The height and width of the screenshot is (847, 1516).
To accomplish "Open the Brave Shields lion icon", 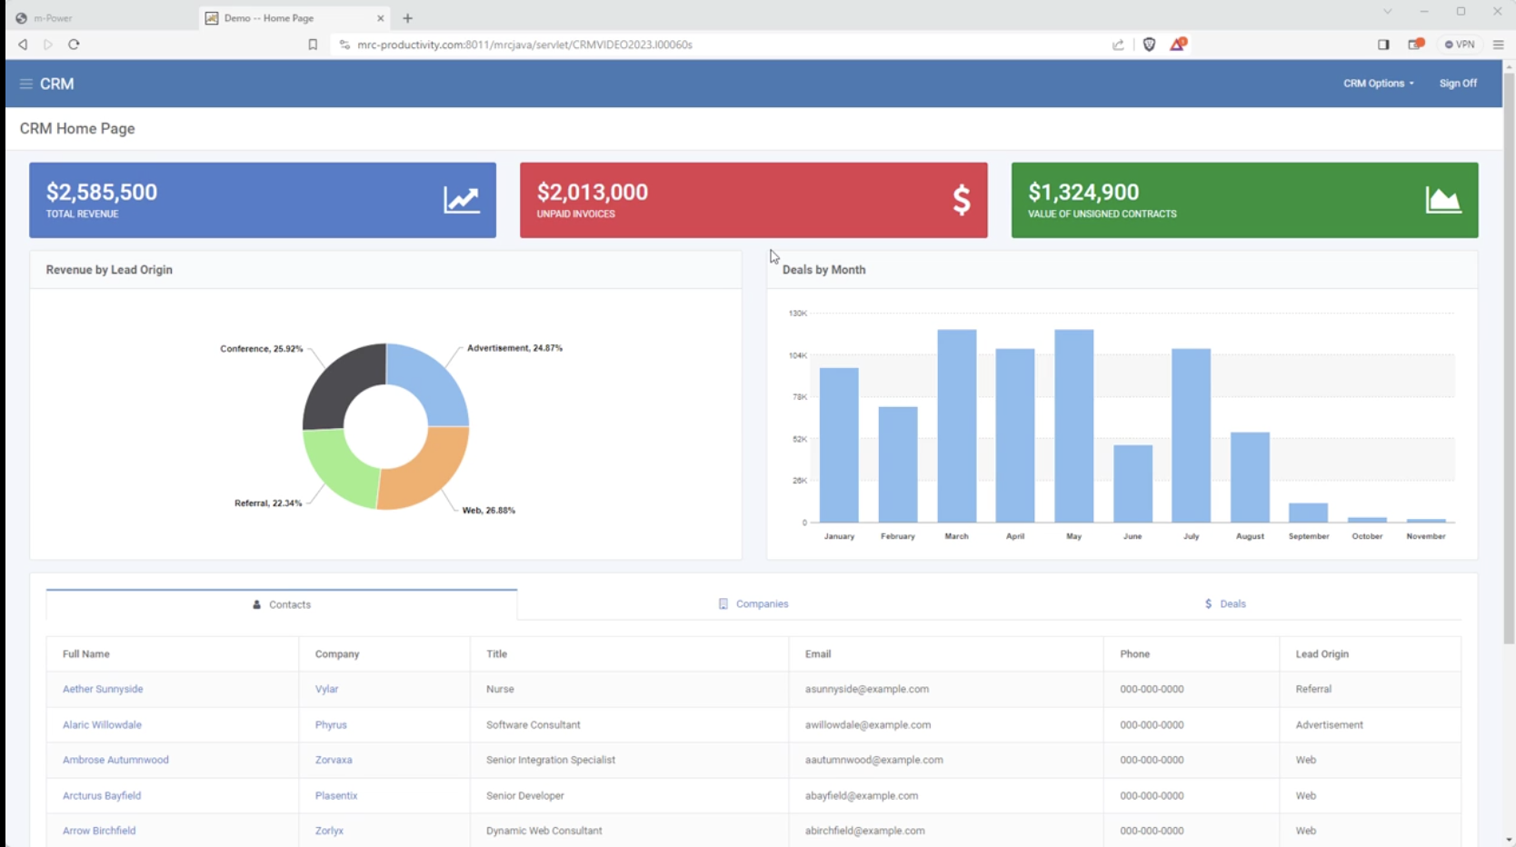I will [x=1149, y=45].
